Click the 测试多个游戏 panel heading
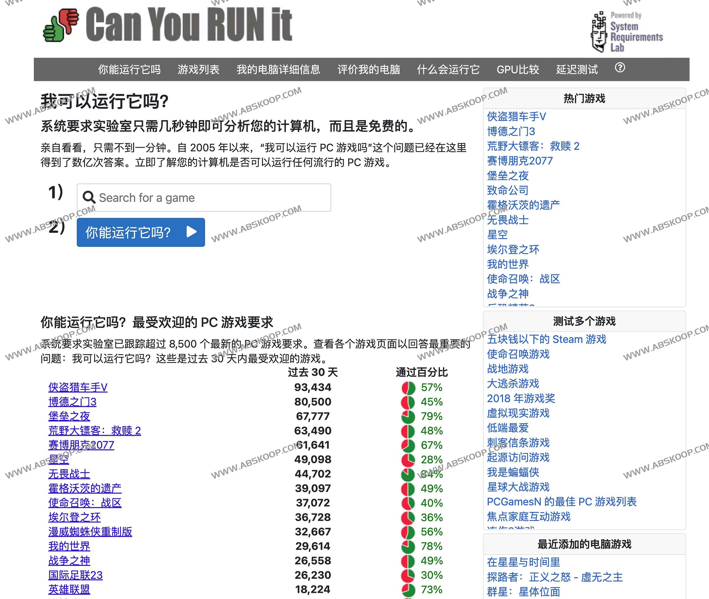 [x=584, y=321]
